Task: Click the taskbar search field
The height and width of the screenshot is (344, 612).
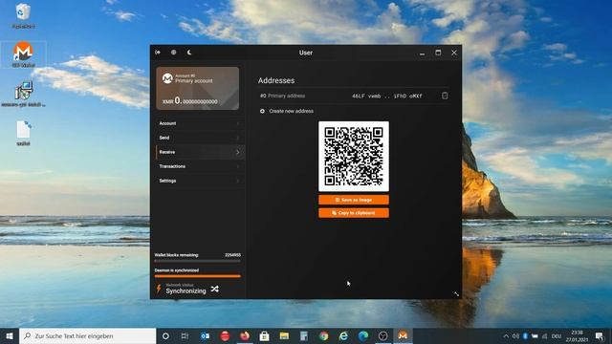Action: tap(87, 335)
